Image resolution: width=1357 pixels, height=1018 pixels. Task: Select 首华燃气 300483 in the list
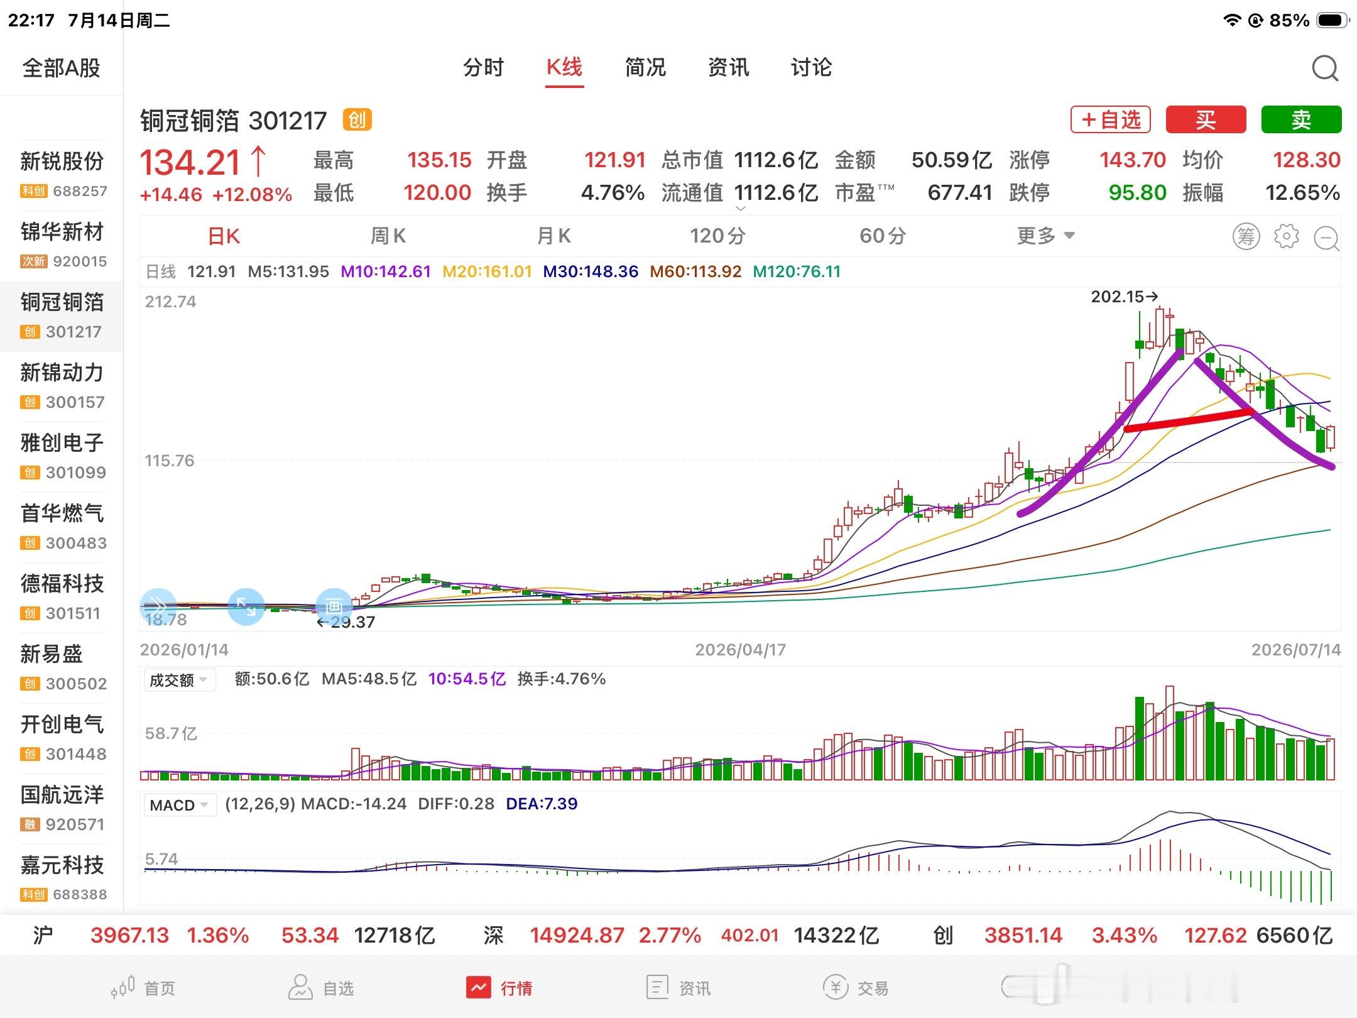click(62, 527)
